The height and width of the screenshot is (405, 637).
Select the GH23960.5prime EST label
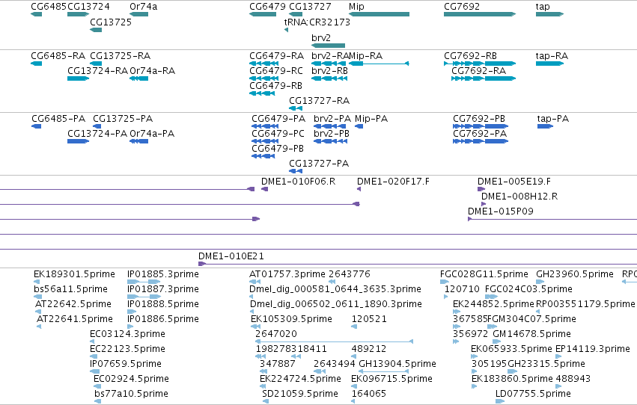pos(574,274)
